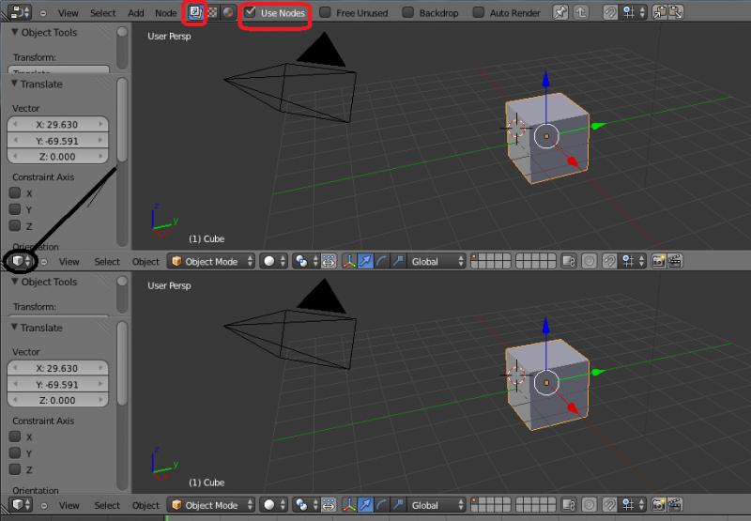This screenshot has height=521, width=751.
Task: Toggle proportional editing in top viewport header
Action: pos(590,262)
